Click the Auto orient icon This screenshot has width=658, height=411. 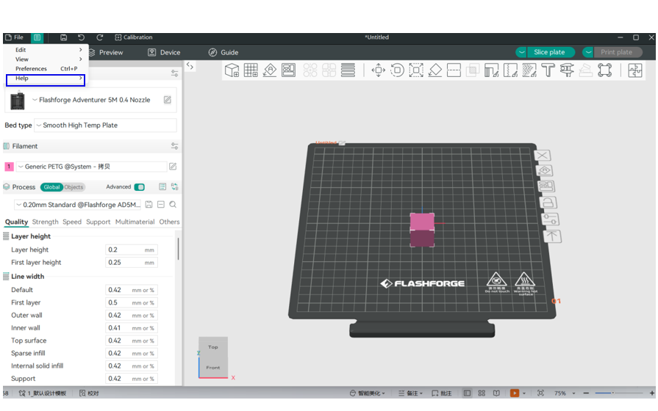pos(269,70)
